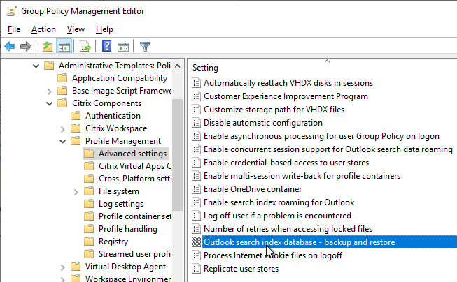Viewport: 457px width, 282px height.
Task: Click policy icon beside Customer Experience Improvement Program
Action: point(196,96)
